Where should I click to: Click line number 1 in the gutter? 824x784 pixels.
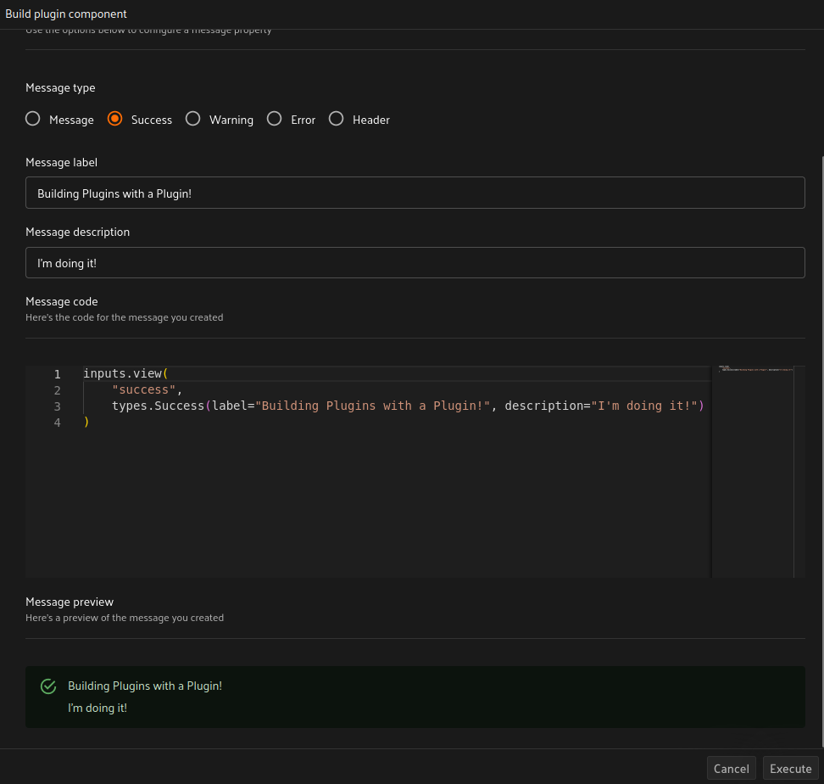click(58, 374)
